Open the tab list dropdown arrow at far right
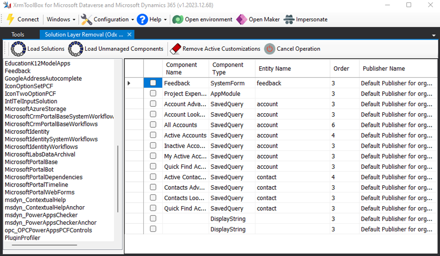 pyautogui.click(x=434, y=35)
